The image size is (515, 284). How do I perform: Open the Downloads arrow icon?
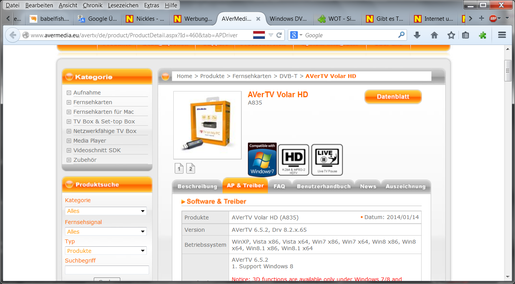(417, 35)
